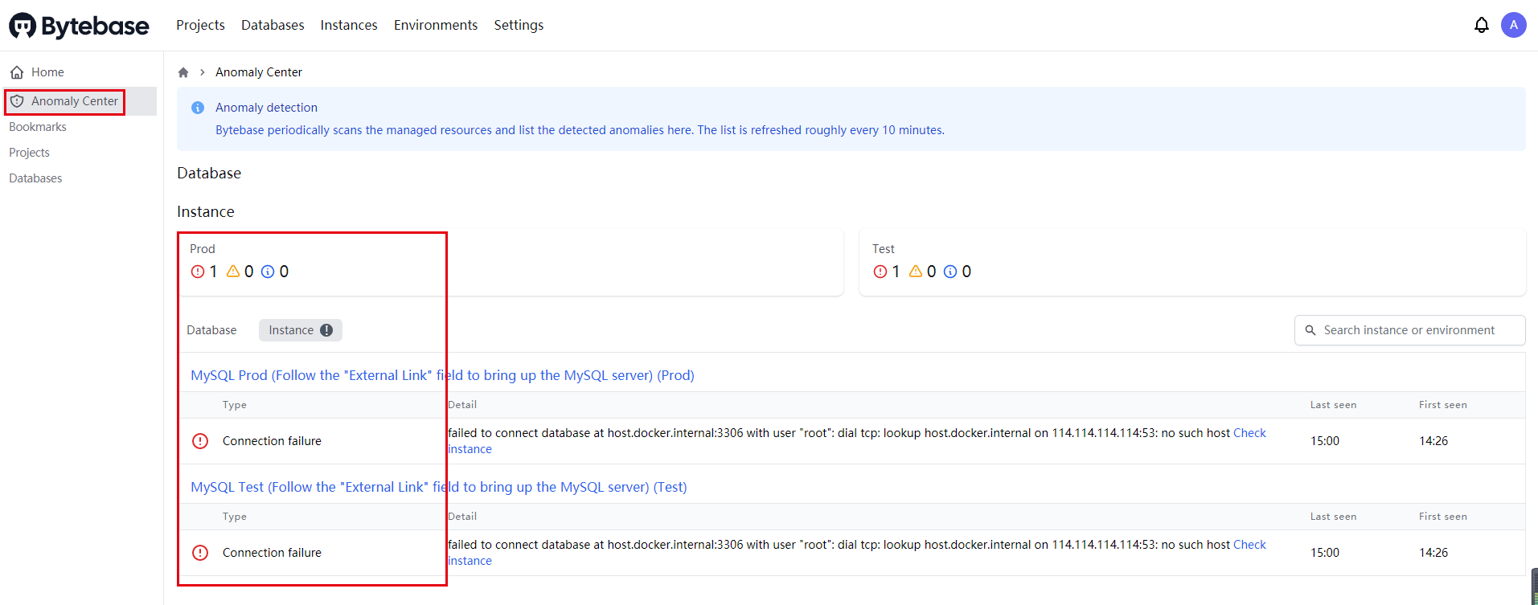This screenshot has height=605, width=1538.
Task: Click First seen 14:26 in MySQL Prod row
Action: click(1433, 441)
